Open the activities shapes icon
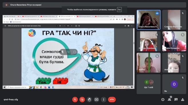This screenshot has height=105, width=188. 183,100
